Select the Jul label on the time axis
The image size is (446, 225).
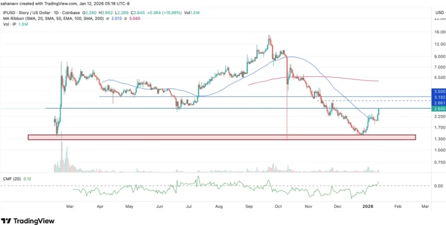click(189, 206)
